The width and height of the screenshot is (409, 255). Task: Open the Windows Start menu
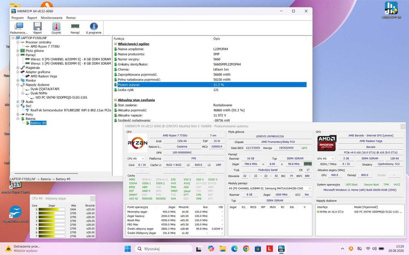point(128,249)
